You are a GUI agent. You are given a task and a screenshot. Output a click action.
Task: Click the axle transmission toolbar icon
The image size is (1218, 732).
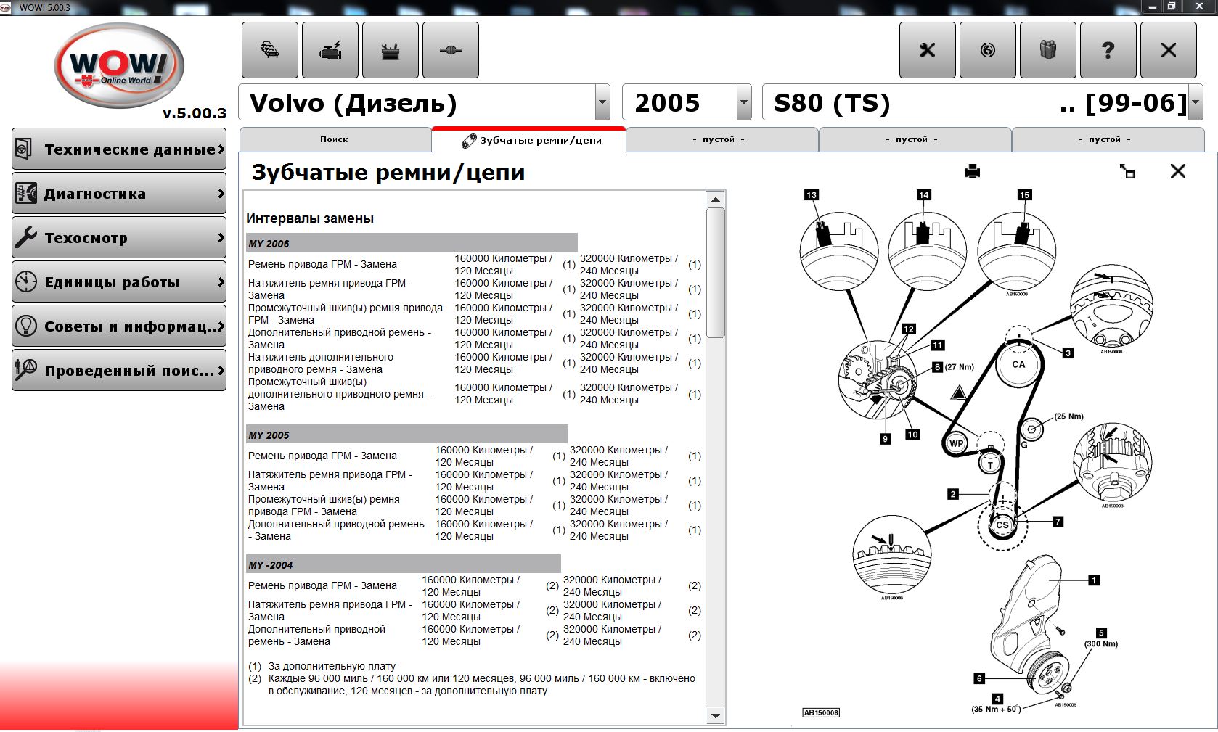coord(451,50)
